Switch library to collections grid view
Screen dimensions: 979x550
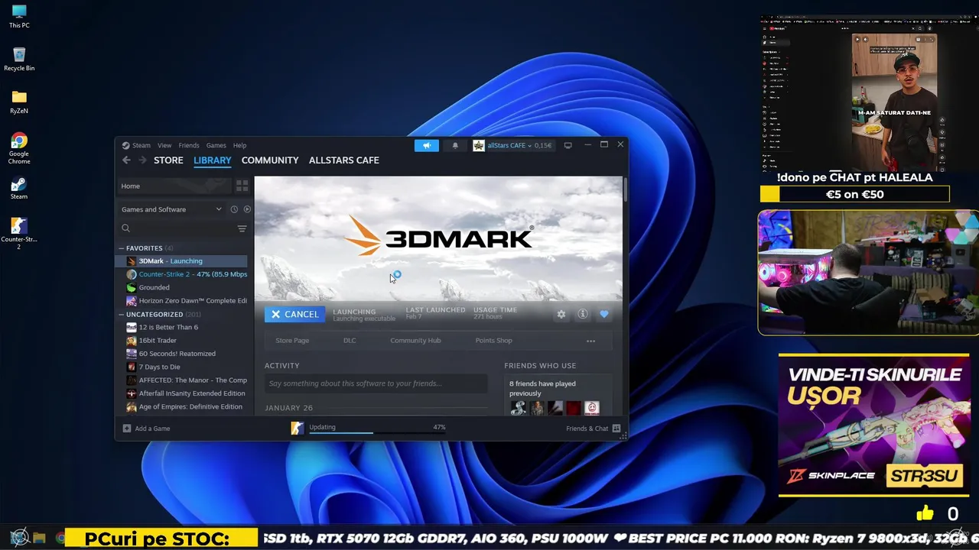tap(242, 186)
